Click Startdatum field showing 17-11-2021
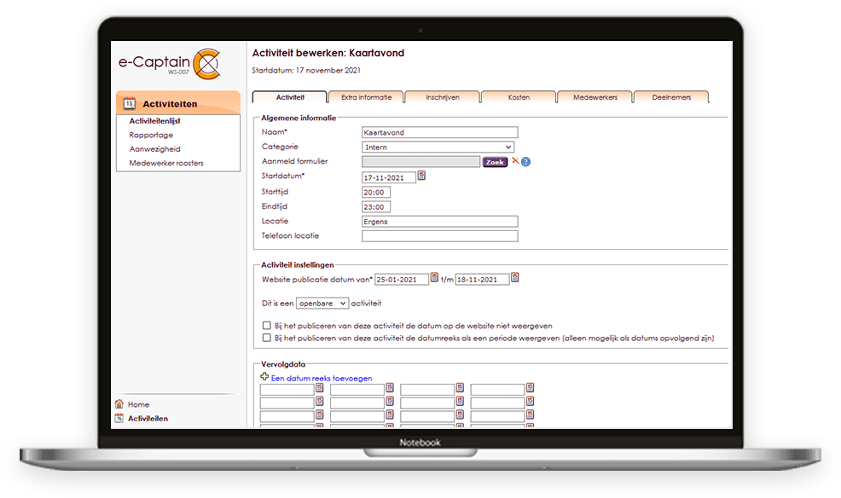Image resolution: width=841 pixels, height=498 pixels. pos(389,177)
